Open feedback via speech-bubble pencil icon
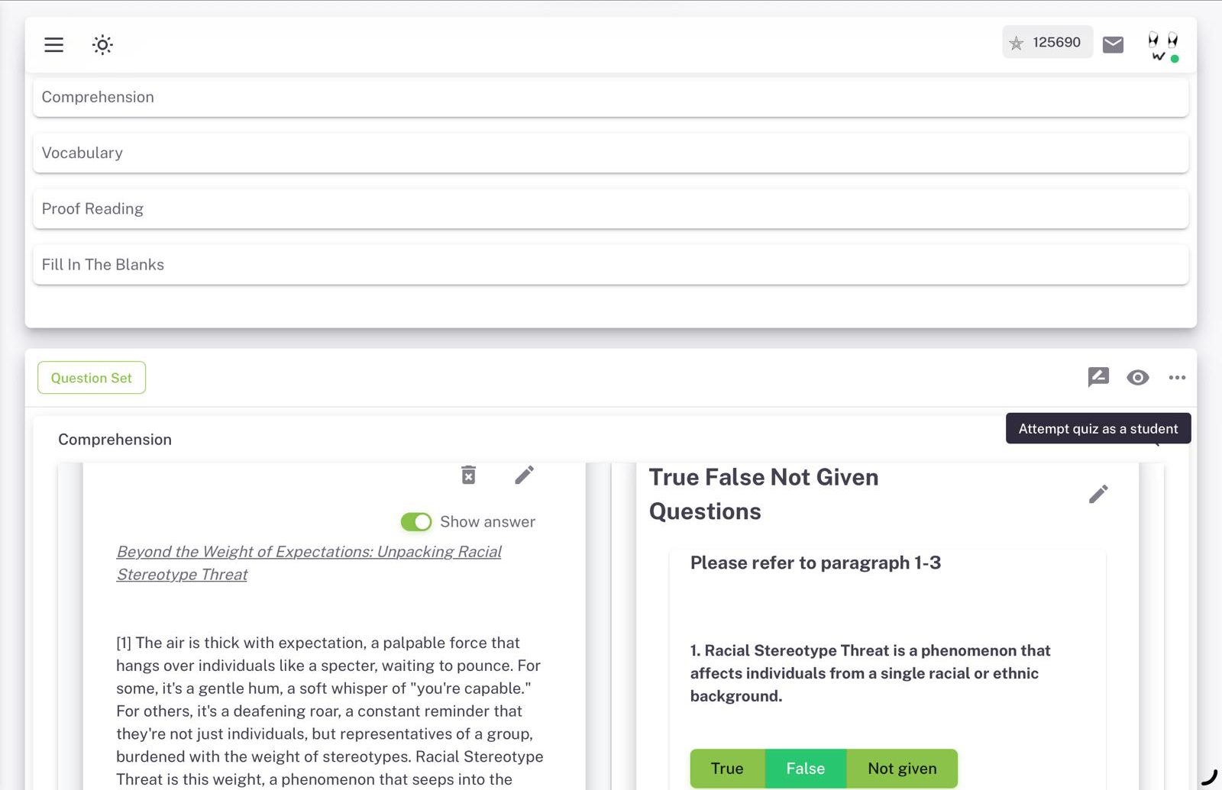 [1098, 377]
